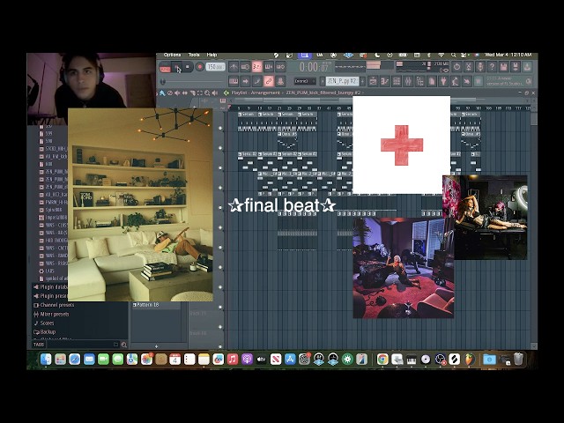Open the Help menu
564x423 pixels.
click(x=211, y=55)
